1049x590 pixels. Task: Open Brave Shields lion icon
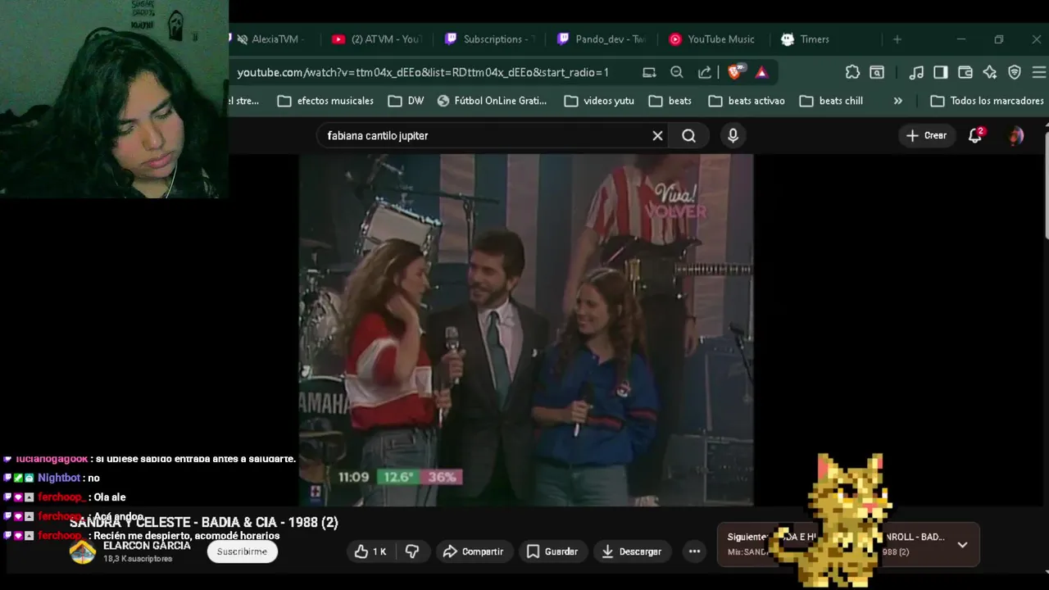[x=734, y=72]
